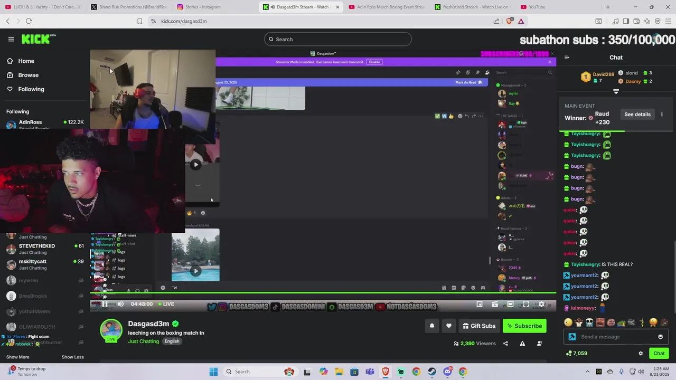The image size is (676, 380).
Task: Switch to freshistired Stream tab
Action: [472, 7]
